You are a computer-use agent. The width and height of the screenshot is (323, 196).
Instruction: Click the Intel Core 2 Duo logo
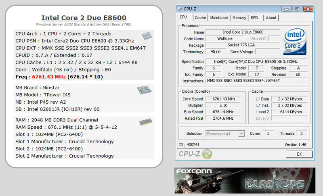[x=295, y=42]
